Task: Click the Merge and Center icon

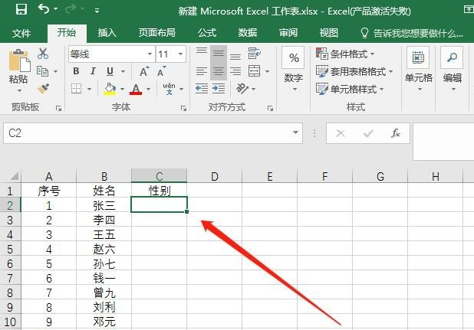Action: [254, 71]
